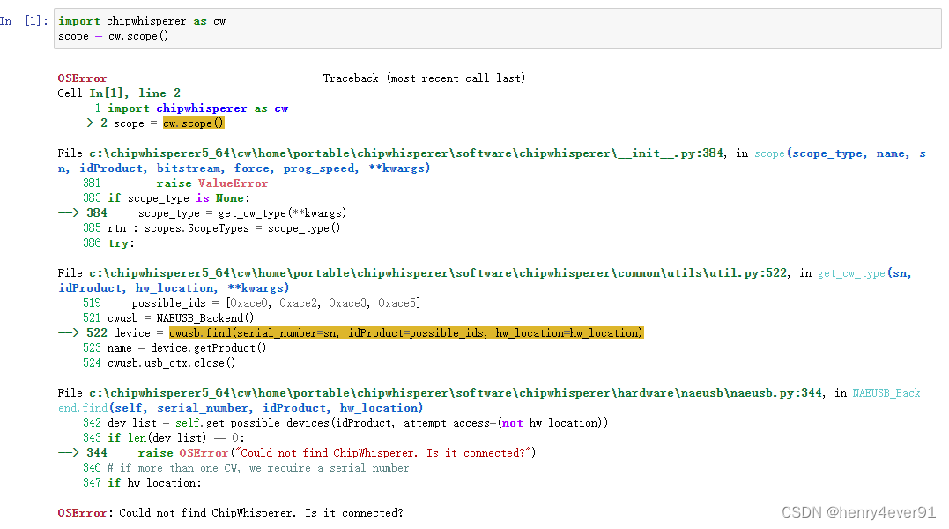Click the comment 'if more than one CW' line
Screen dimensions: 949x529
pyautogui.click(x=258, y=468)
